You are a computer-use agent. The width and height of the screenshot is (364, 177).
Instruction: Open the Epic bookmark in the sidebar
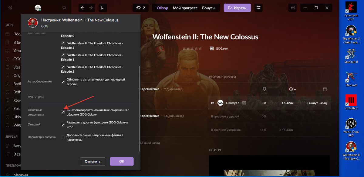13,108
